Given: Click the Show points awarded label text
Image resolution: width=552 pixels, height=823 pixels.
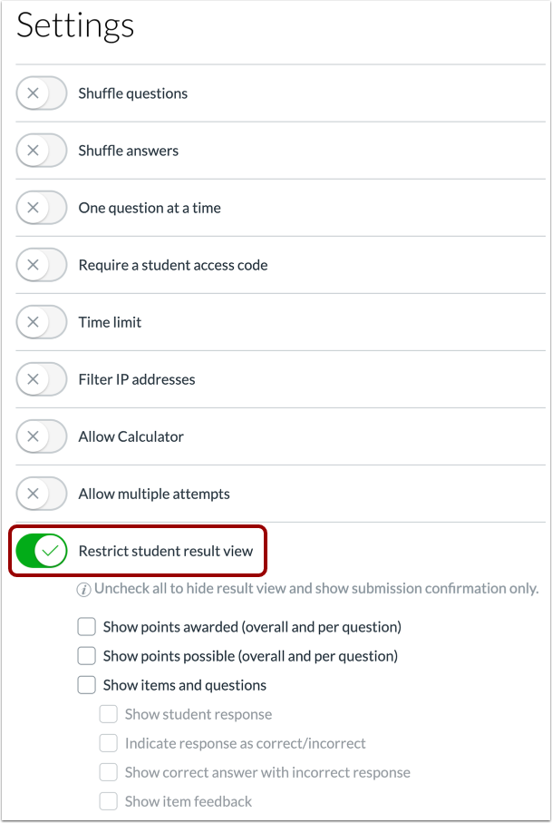Looking at the screenshot, I should tap(252, 627).
